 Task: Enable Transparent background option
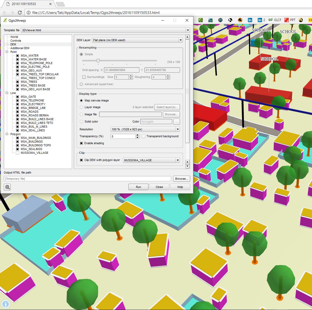tap(143, 136)
